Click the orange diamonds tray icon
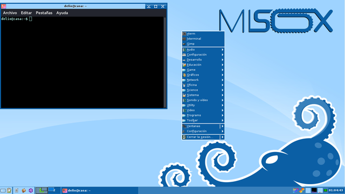Image resolution: width=345 pixels, height=194 pixels. click(302, 190)
